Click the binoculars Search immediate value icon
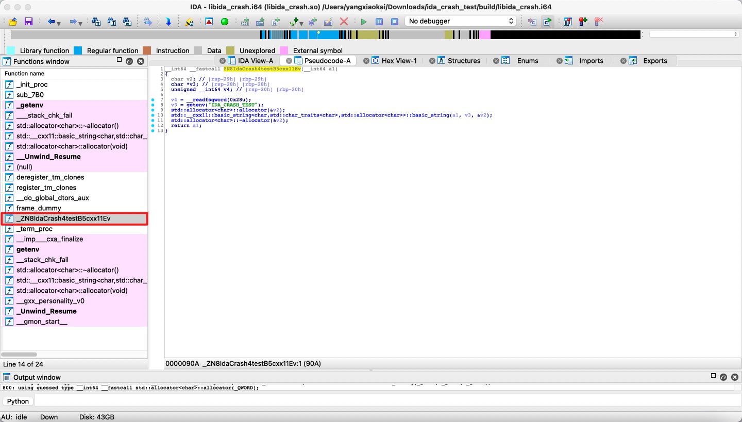This screenshot has width=742, height=422. click(96, 22)
